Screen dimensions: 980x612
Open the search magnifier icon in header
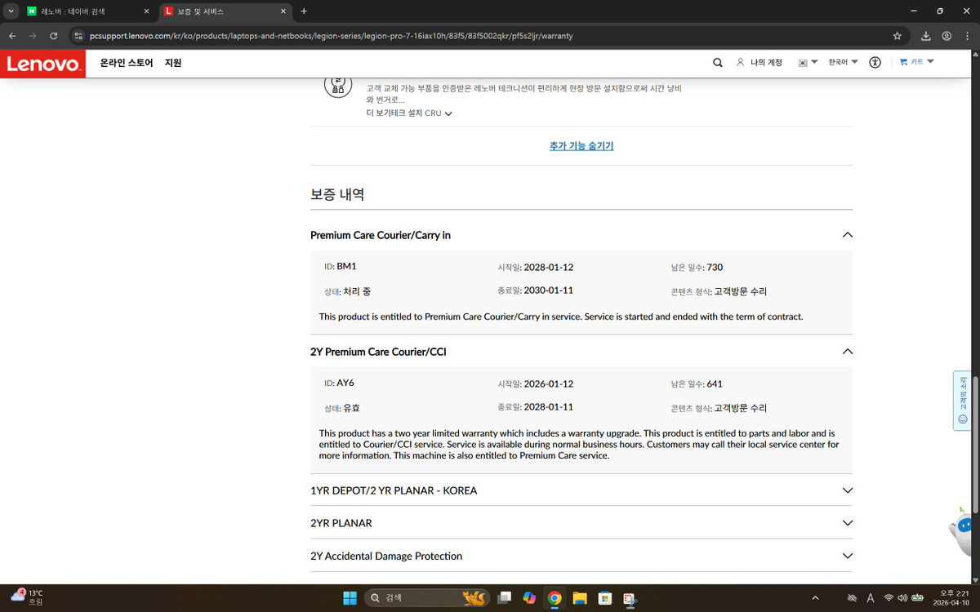[x=717, y=63]
